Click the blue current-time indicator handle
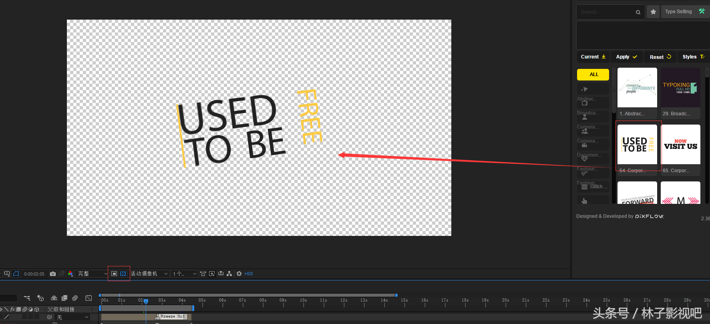 [x=146, y=301]
